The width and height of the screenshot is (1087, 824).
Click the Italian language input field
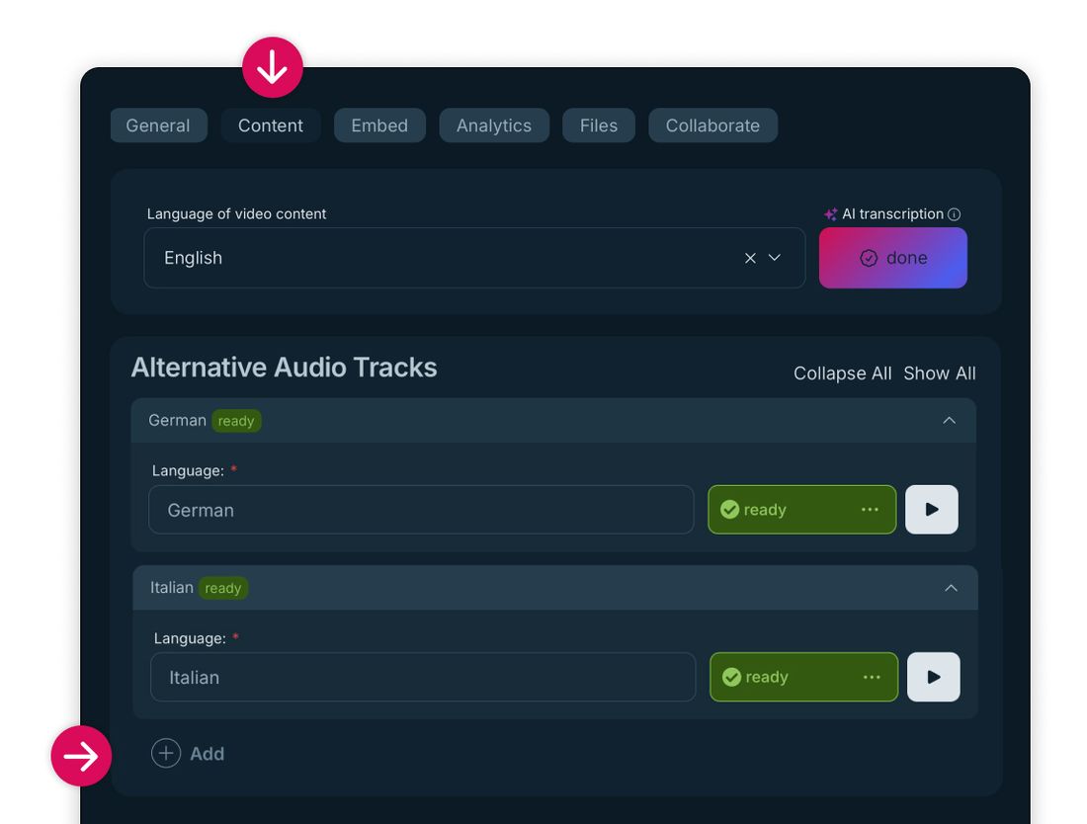(423, 677)
